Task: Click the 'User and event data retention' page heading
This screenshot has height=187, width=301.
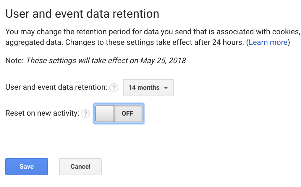Action: pyautogui.click(x=82, y=14)
